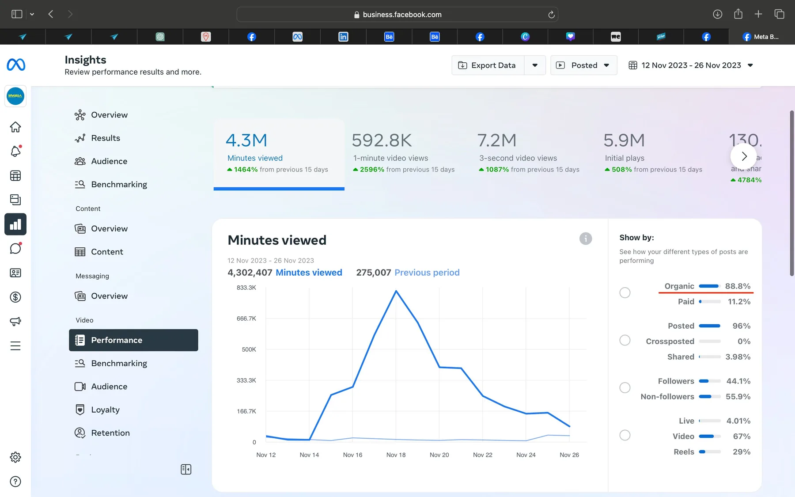
Task: Open Safari downloads icon
Action: [718, 14]
